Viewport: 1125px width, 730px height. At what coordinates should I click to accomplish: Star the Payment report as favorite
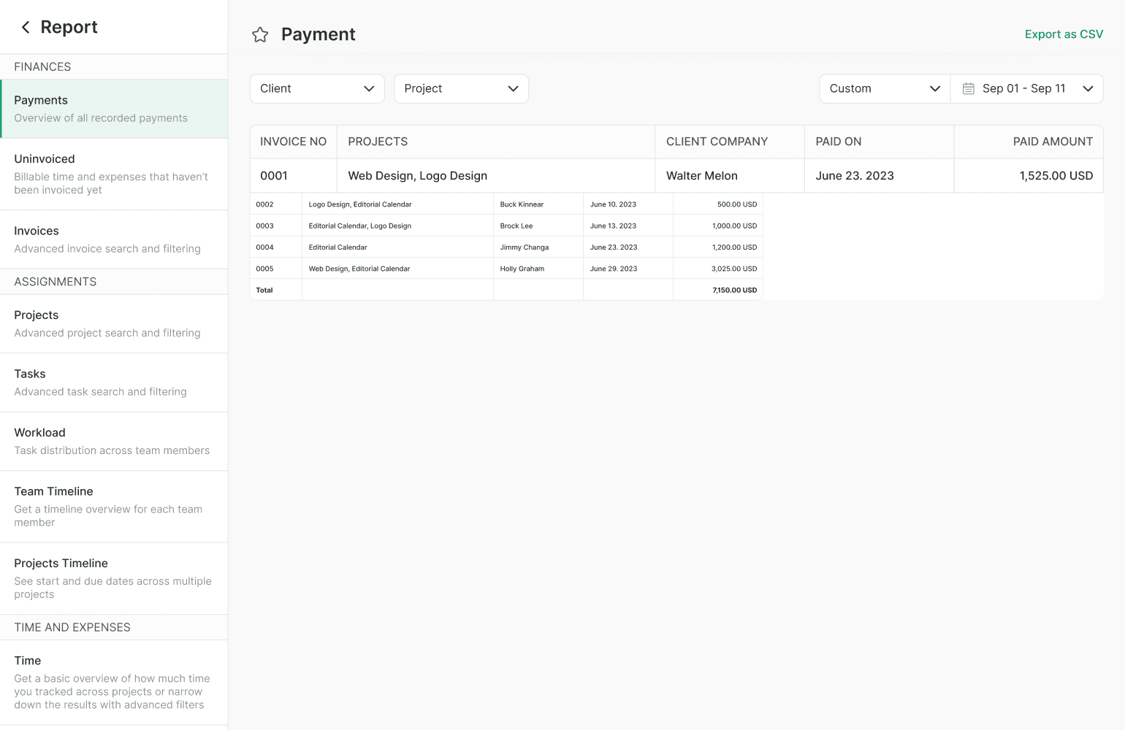(260, 34)
